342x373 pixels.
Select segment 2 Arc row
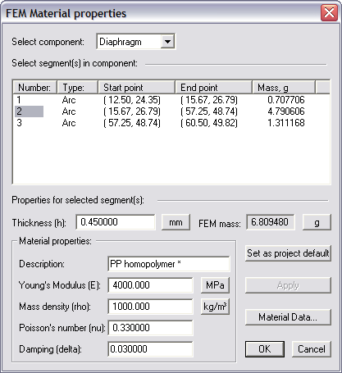click(x=171, y=111)
